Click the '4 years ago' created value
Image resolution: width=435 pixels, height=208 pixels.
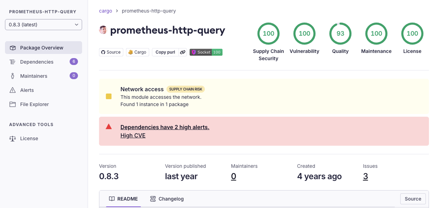319,176
